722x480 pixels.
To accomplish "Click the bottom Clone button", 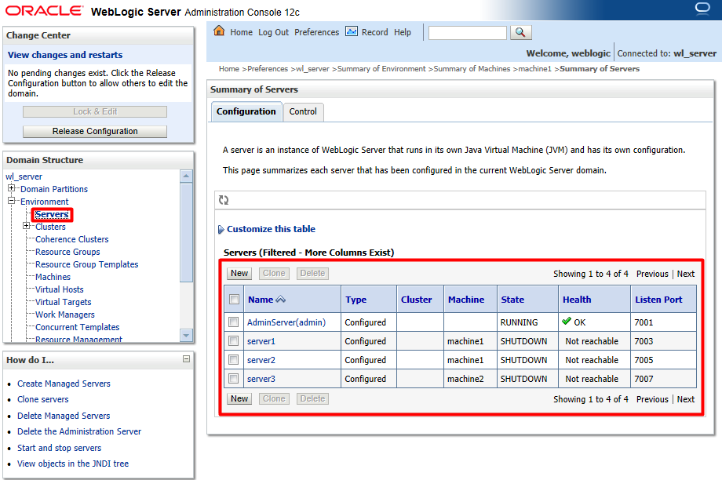I will click(x=274, y=399).
